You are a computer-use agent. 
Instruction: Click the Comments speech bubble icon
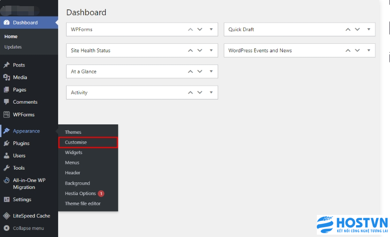pos(7,102)
